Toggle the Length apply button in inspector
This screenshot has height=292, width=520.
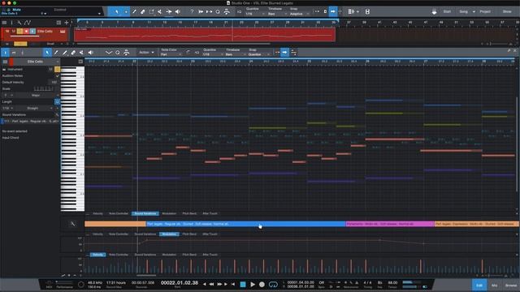(57, 101)
